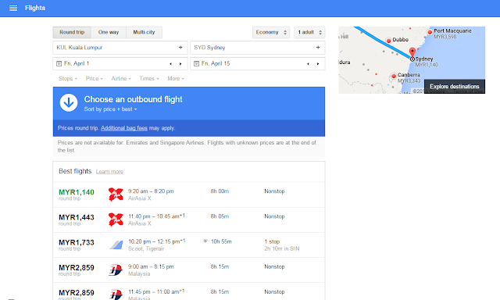Open the Economy cabin class dropdown
The height and width of the screenshot is (300, 500).
pyautogui.click(x=271, y=32)
